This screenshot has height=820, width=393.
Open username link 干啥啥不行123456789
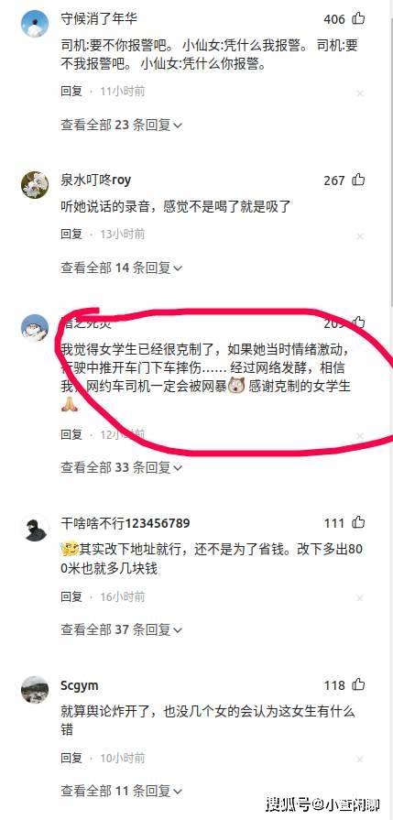pos(126,523)
